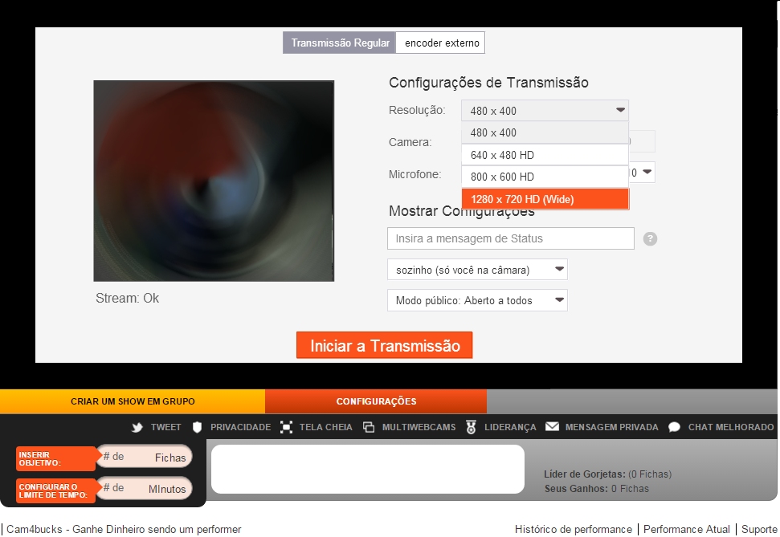The height and width of the screenshot is (537, 780).
Task: Click the status message help question icon
Action: click(650, 238)
